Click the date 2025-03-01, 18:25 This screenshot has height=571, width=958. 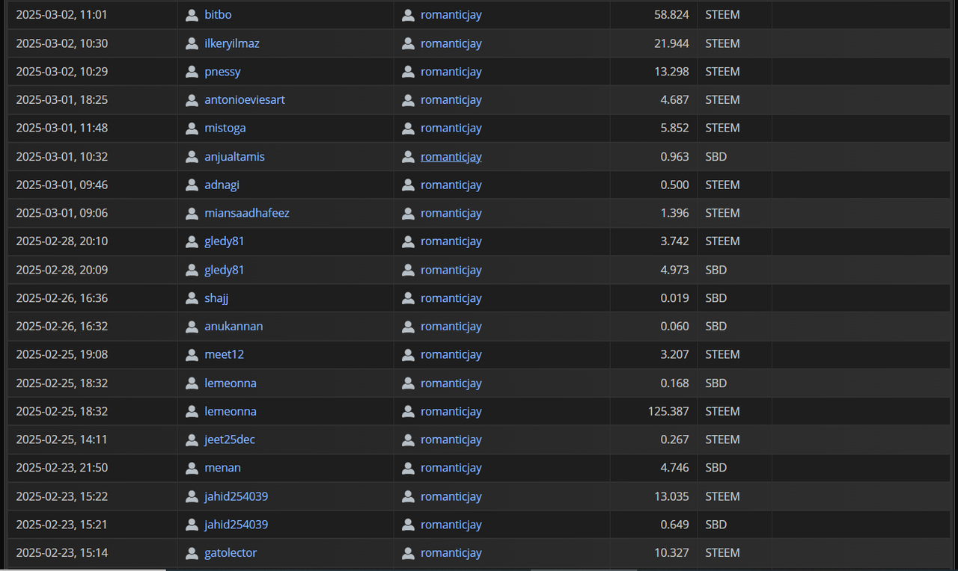tap(61, 99)
